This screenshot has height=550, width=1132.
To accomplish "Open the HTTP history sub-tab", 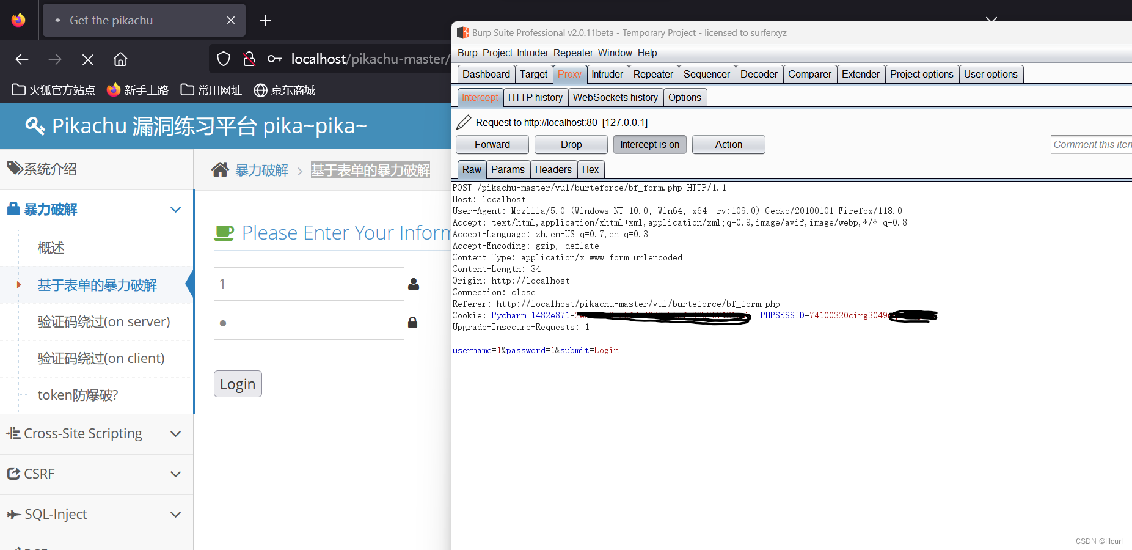I will point(535,97).
